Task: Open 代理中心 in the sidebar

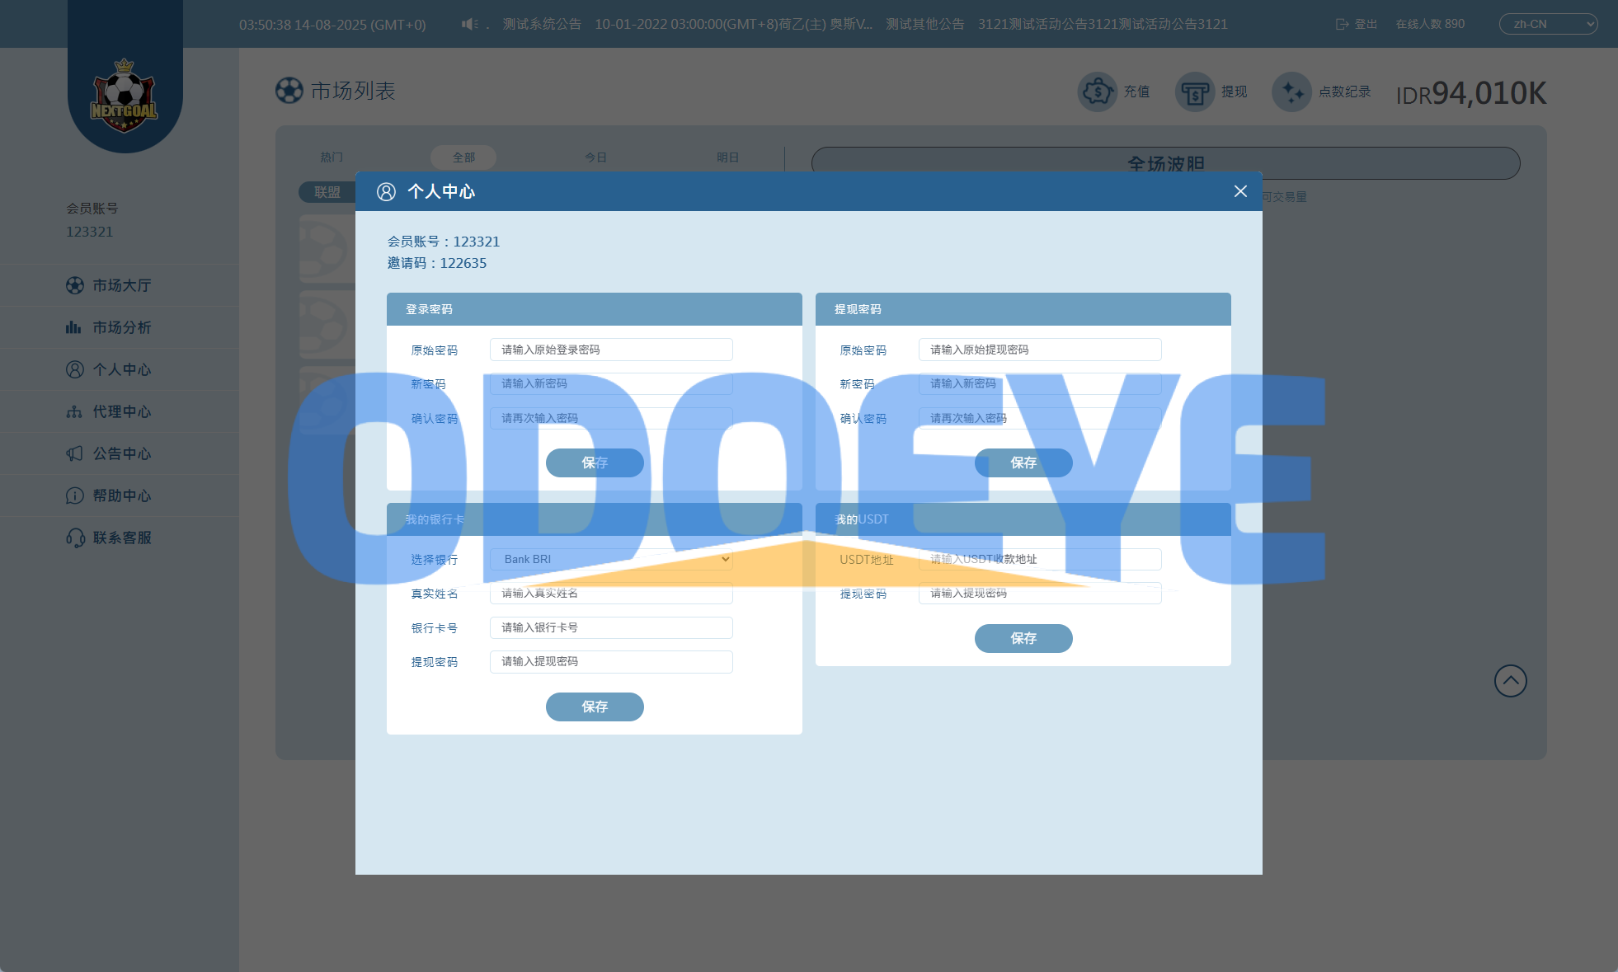Action: click(x=121, y=411)
